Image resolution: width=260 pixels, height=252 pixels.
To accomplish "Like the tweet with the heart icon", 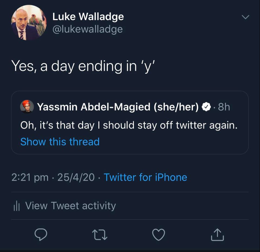I will pyautogui.click(x=159, y=235).
